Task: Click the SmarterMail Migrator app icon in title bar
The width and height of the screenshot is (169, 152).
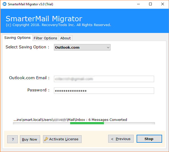Action: point(5,4)
